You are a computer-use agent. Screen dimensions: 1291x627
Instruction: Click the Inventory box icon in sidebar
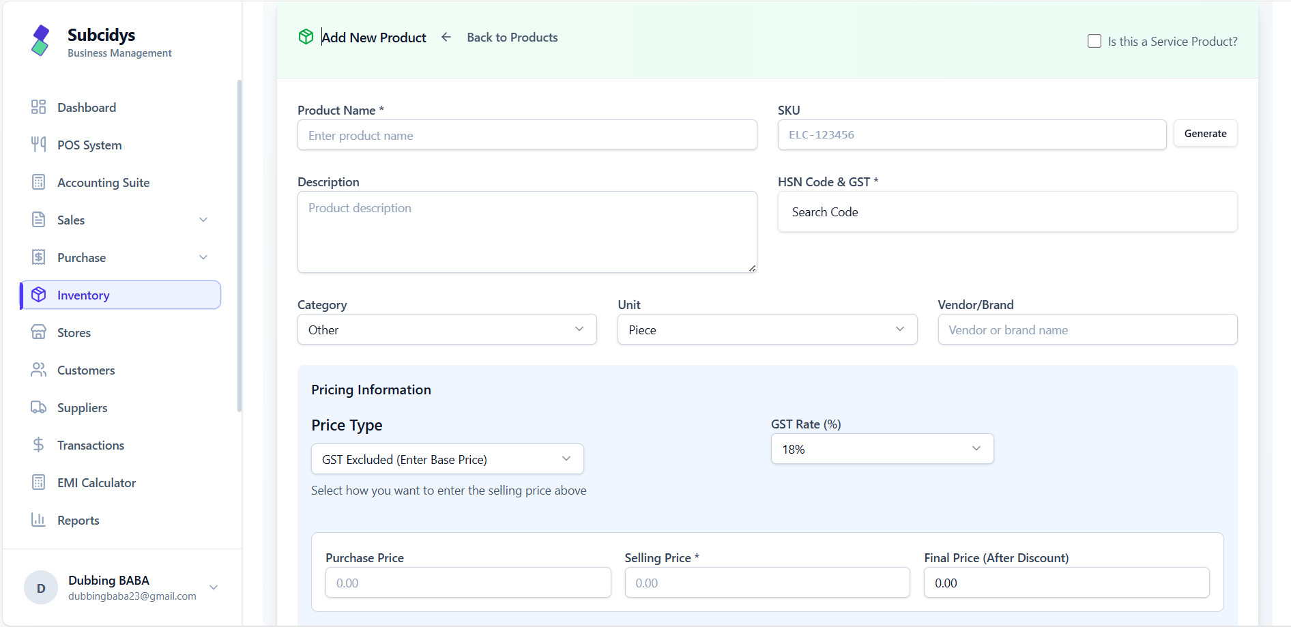[x=38, y=295]
